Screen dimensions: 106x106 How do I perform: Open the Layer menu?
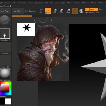point(57,3)
